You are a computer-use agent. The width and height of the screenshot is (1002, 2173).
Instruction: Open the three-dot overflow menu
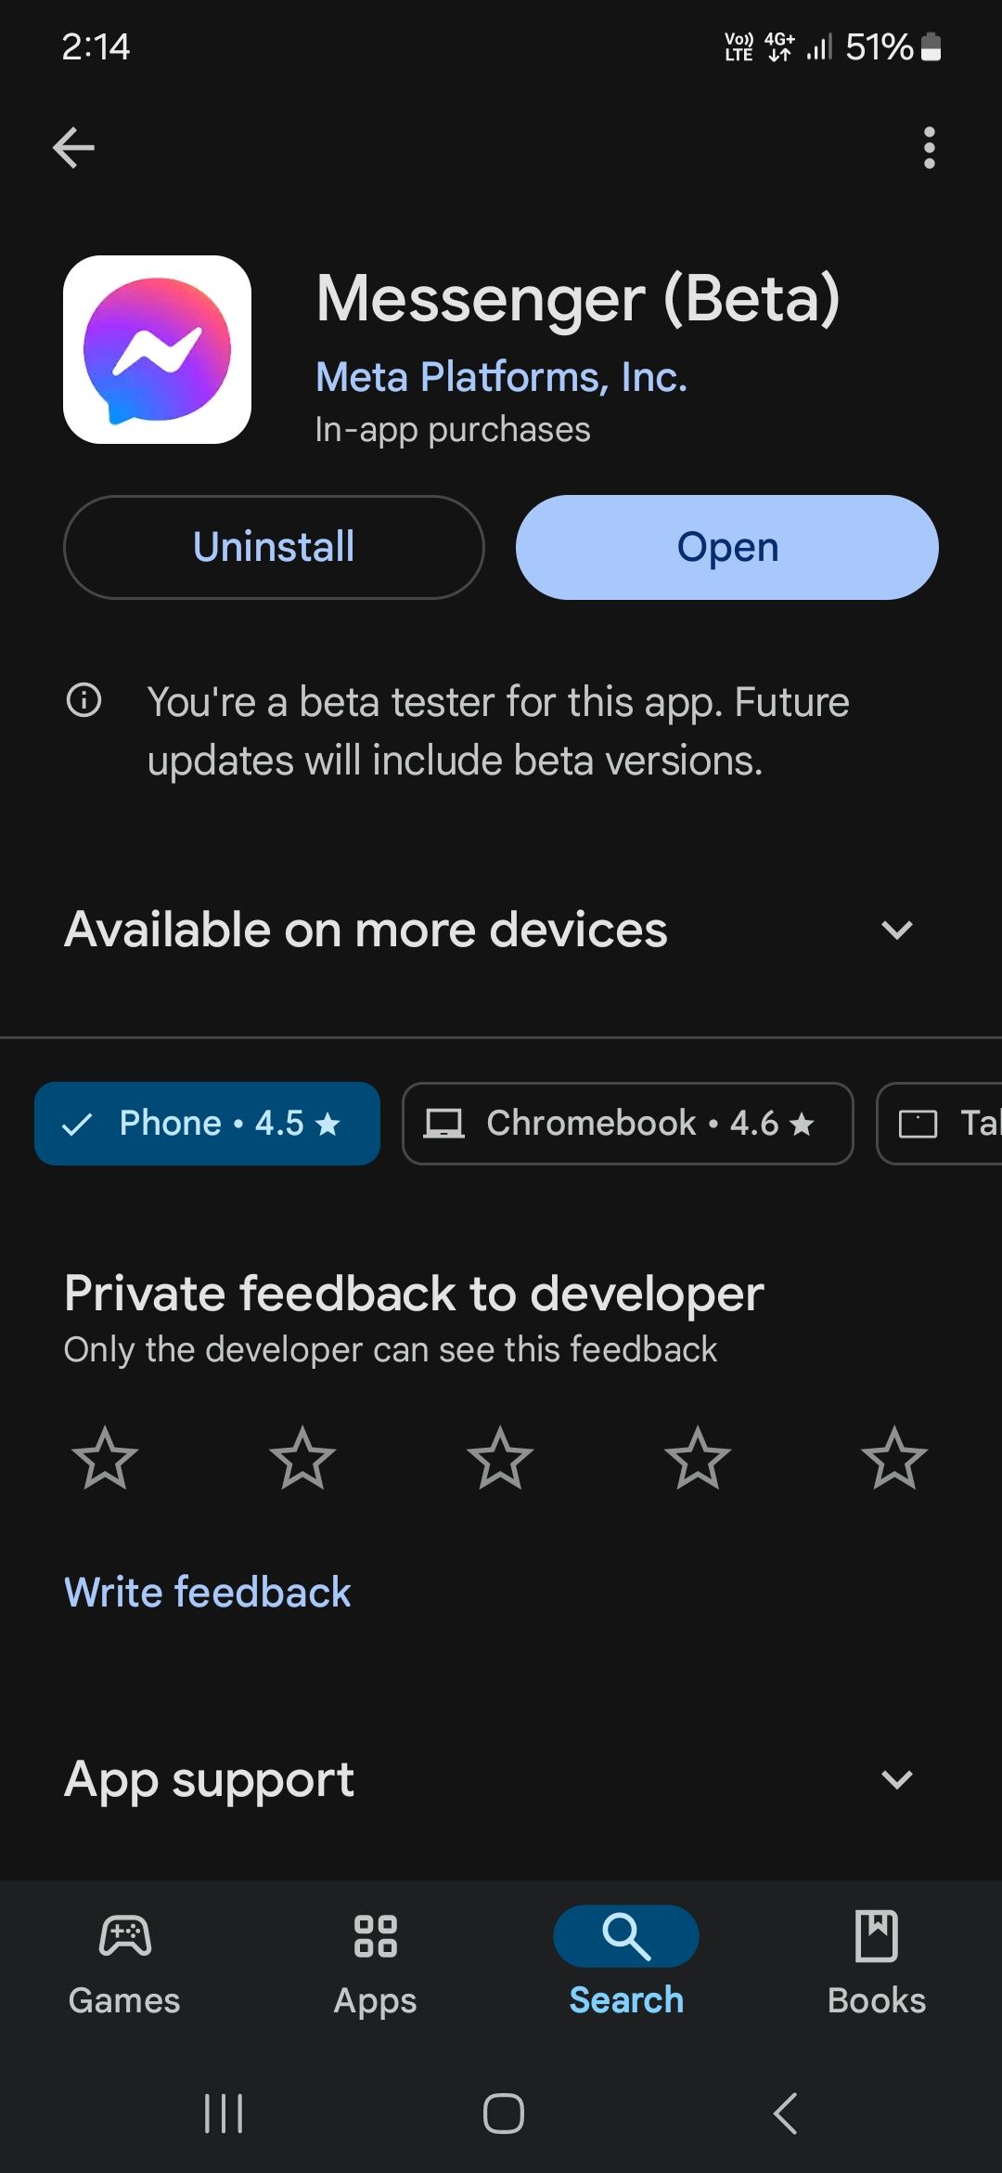point(929,147)
